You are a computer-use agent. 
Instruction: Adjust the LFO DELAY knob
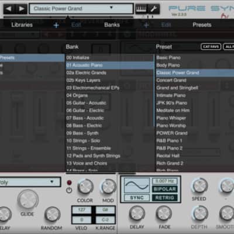pos(137,214)
